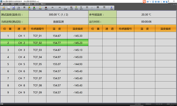Click the status bar temperature readout
The height and width of the screenshot is (106, 177).
[171, 104]
